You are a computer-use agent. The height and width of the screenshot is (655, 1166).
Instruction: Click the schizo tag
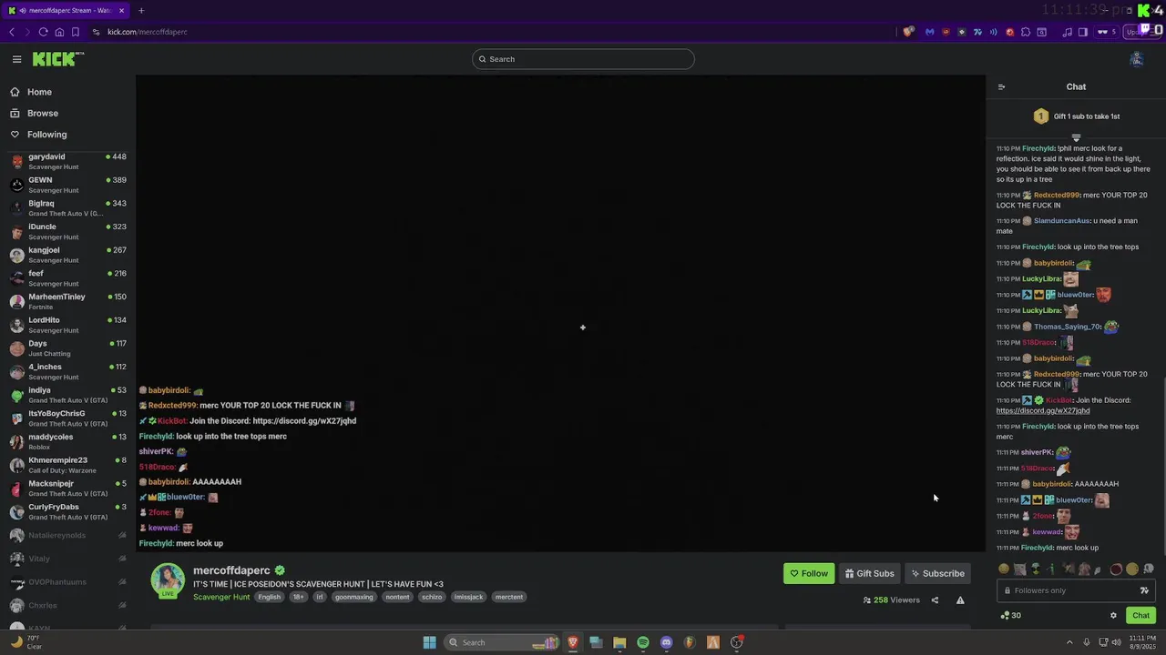(432, 597)
